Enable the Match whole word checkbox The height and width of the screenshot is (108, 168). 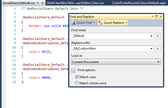[77, 83]
